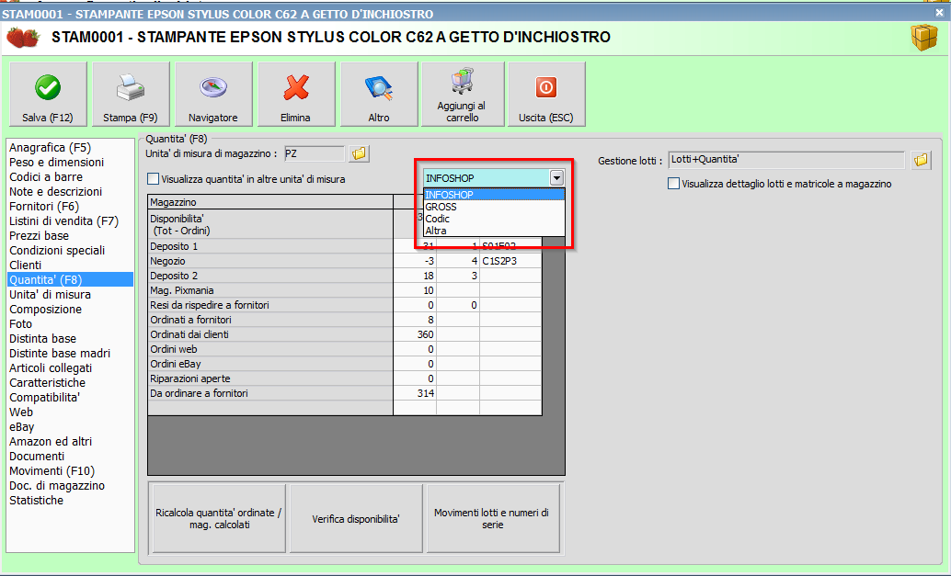
Task: Click the Ordinati dai clienti value 360
Action: click(x=425, y=334)
